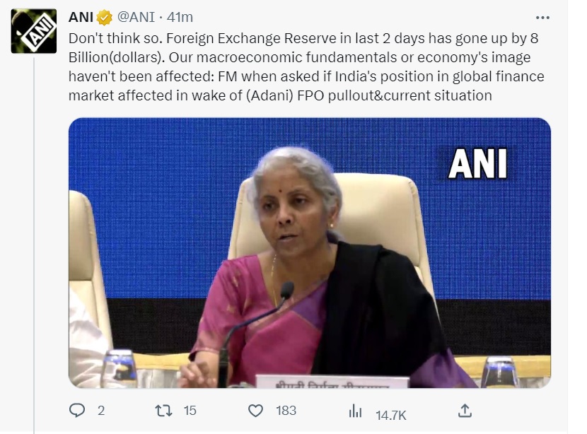Click the reply count 2

pyautogui.click(x=100, y=411)
